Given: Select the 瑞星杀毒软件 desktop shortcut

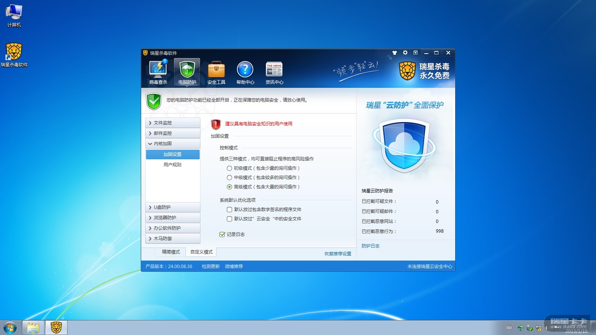Looking at the screenshot, I should click(14, 55).
